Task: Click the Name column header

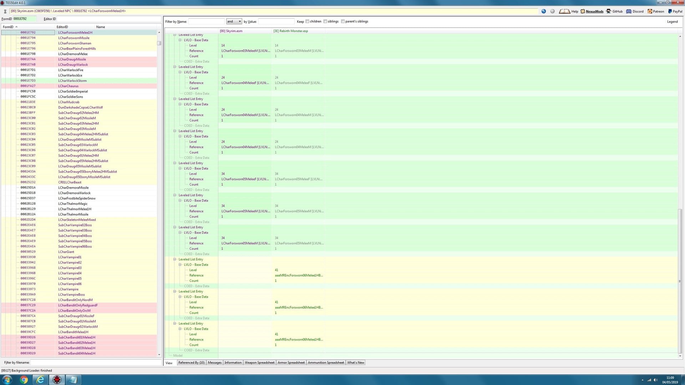Action: (x=126, y=27)
